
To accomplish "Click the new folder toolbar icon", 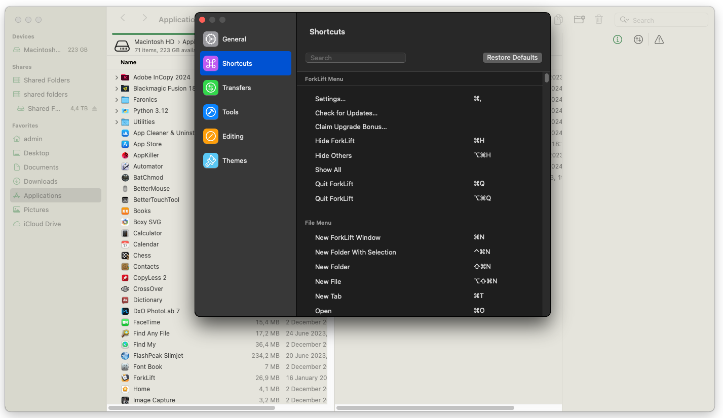I will coord(579,20).
